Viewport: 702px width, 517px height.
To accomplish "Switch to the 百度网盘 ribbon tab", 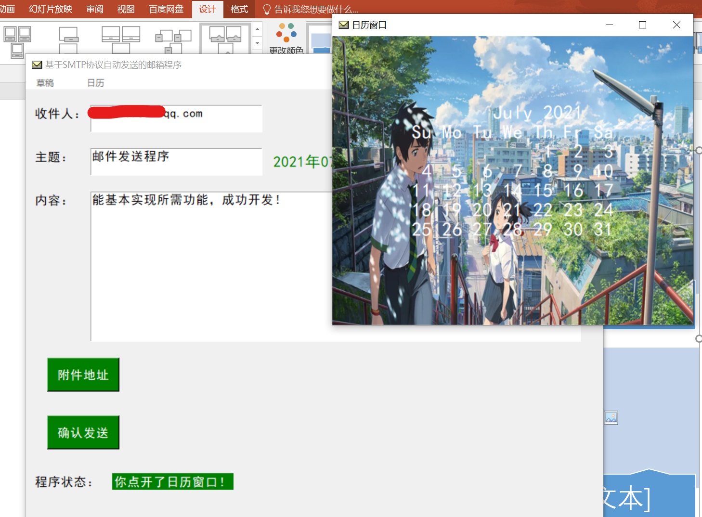I will click(x=166, y=9).
